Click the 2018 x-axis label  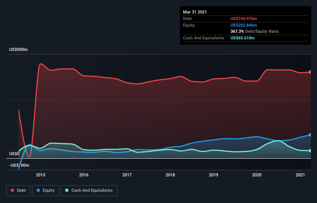click(170, 175)
